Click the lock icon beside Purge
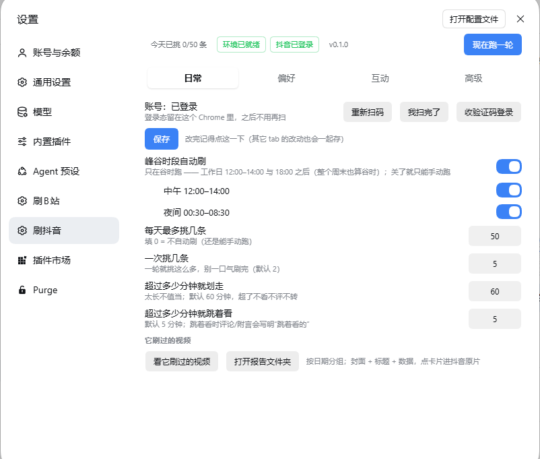 (x=22, y=290)
